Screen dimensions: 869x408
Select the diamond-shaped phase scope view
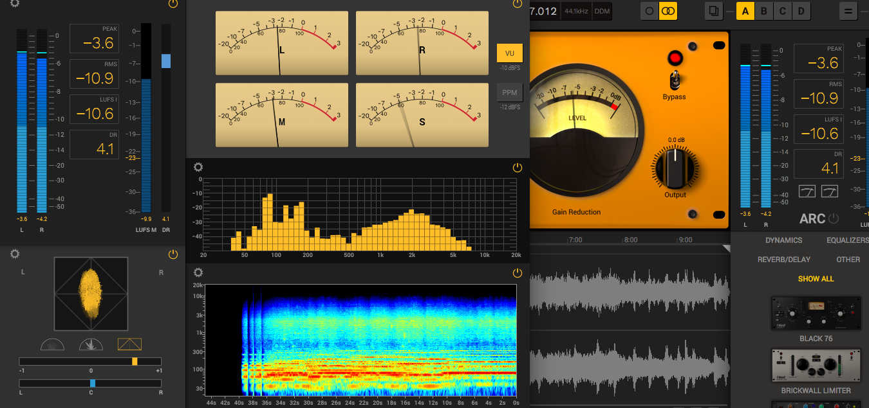pyautogui.click(x=129, y=345)
